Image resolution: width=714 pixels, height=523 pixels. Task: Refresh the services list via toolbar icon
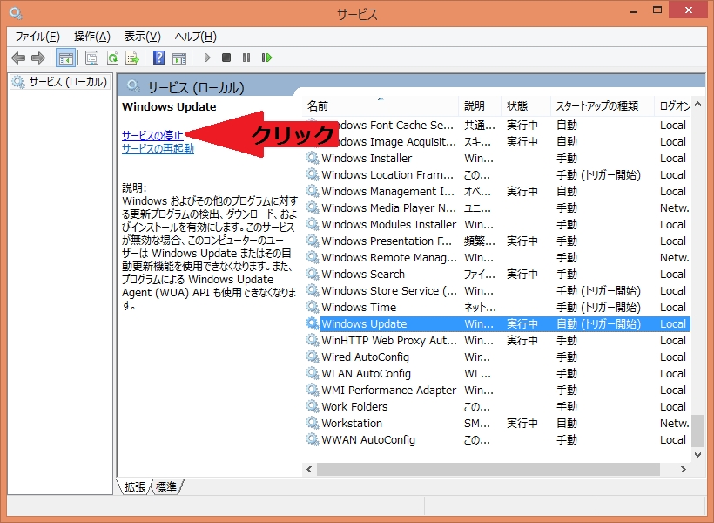[112, 58]
